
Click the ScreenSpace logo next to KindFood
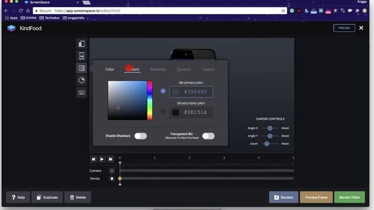click(11, 28)
